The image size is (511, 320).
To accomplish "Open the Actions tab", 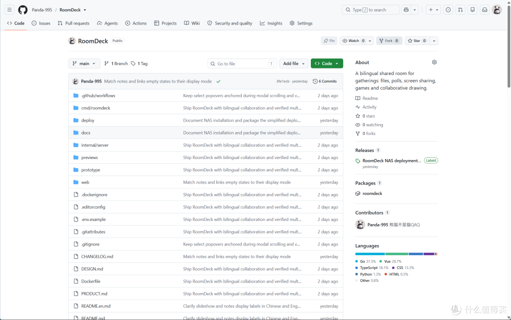I will pos(136,23).
